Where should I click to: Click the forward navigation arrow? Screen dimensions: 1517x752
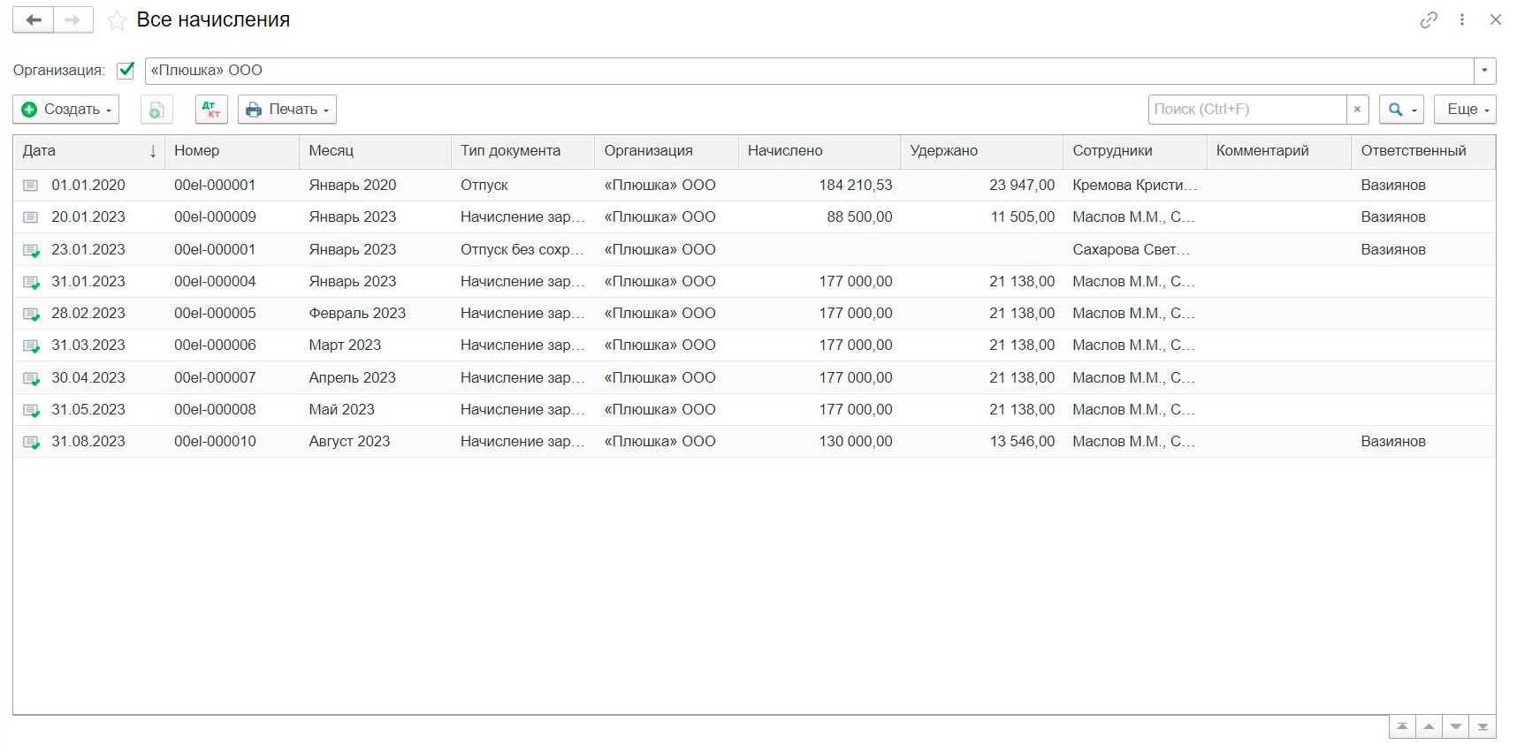[x=72, y=20]
